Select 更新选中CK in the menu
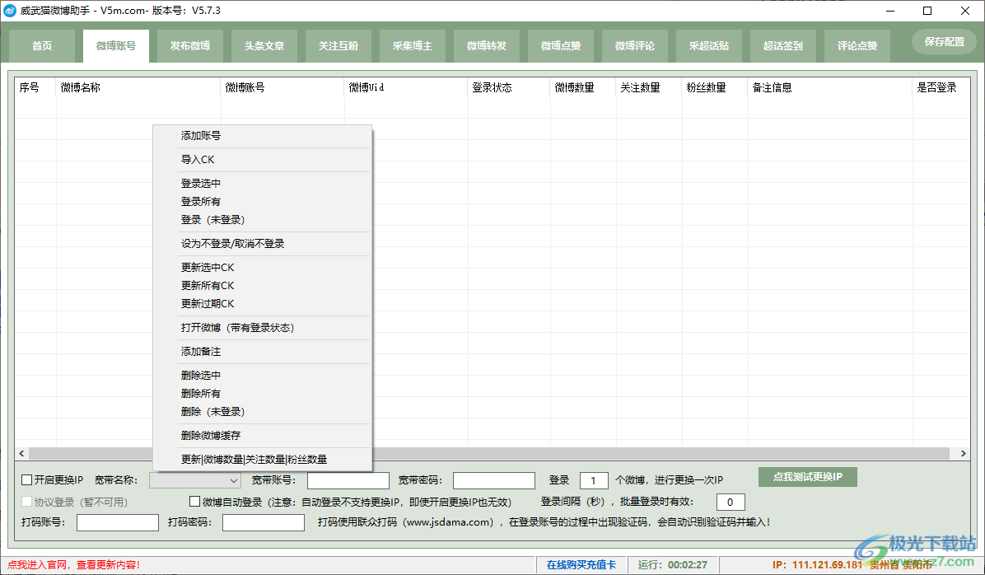This screenshot has width=985, height=575. (262, 268)
